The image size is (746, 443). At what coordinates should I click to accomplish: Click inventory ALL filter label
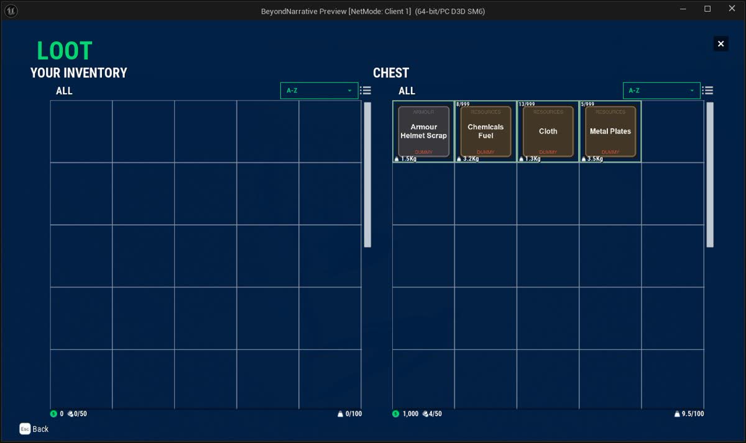64,91
